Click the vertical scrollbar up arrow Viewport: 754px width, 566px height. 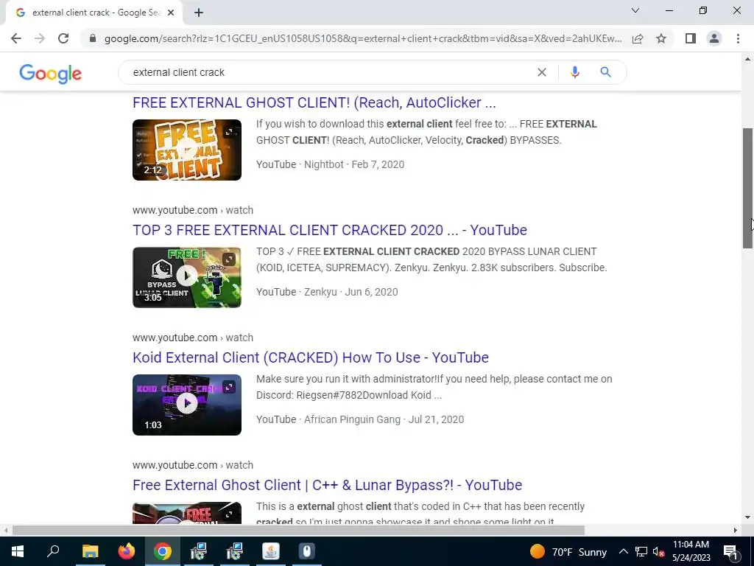click(747, 59)
